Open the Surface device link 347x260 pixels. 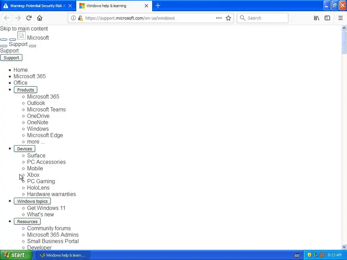(x=36, y=155)
